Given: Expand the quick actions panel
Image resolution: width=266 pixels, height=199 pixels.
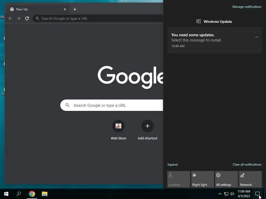Looking at the screenshot, I should coord(172,165).
